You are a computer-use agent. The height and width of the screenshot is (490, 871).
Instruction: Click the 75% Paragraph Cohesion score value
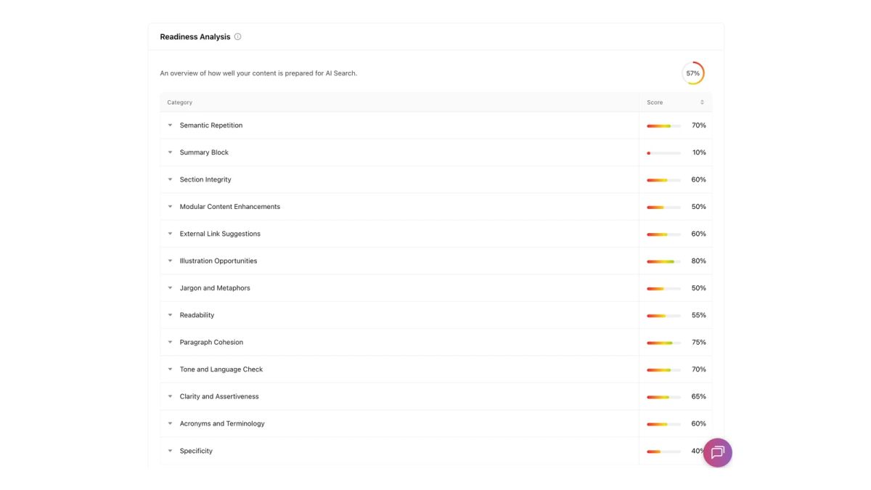tap(699, 342)
